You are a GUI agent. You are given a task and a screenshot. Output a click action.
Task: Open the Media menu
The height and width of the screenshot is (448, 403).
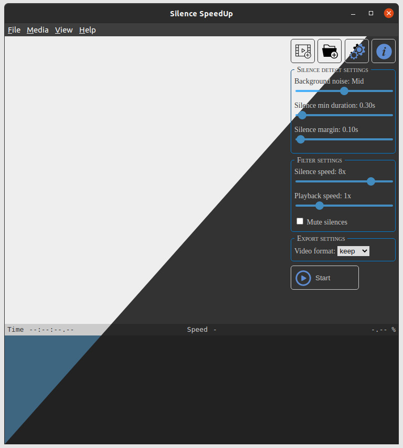pyautogui.click(x=37, y=30)
